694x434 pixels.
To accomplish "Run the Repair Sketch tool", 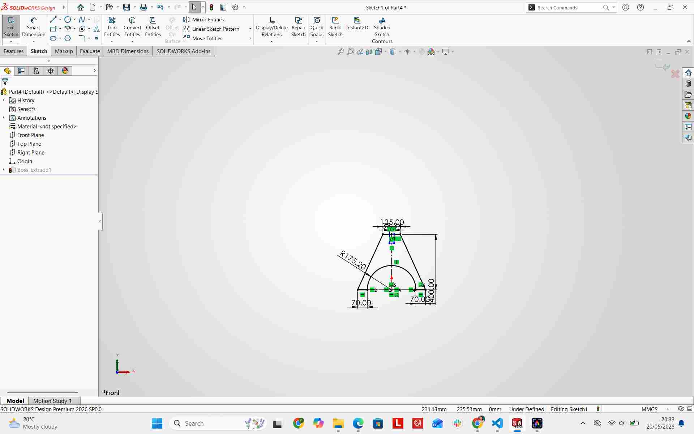I will coord(299,27).
